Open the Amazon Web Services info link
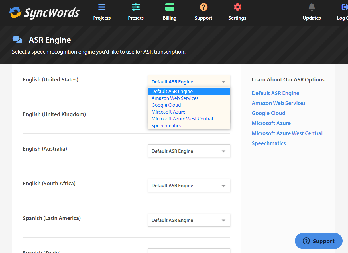The image size is (348, 253). coord(278,103)
